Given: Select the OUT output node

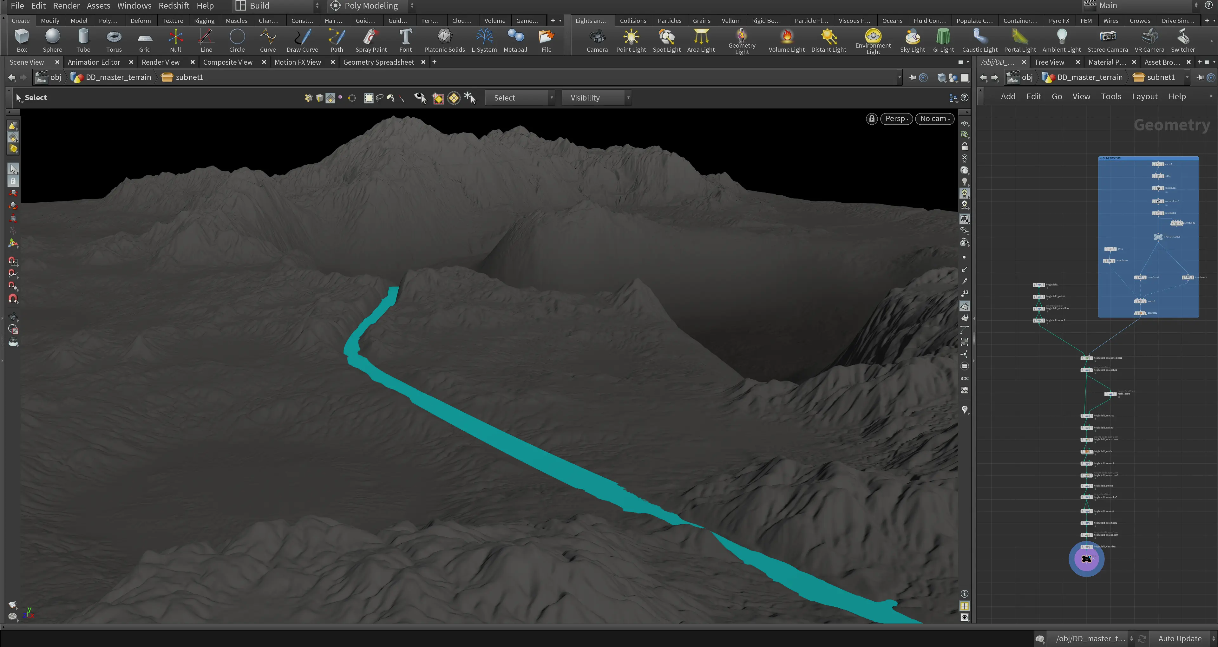Looking at the screenshot, I should point(1087,559).
